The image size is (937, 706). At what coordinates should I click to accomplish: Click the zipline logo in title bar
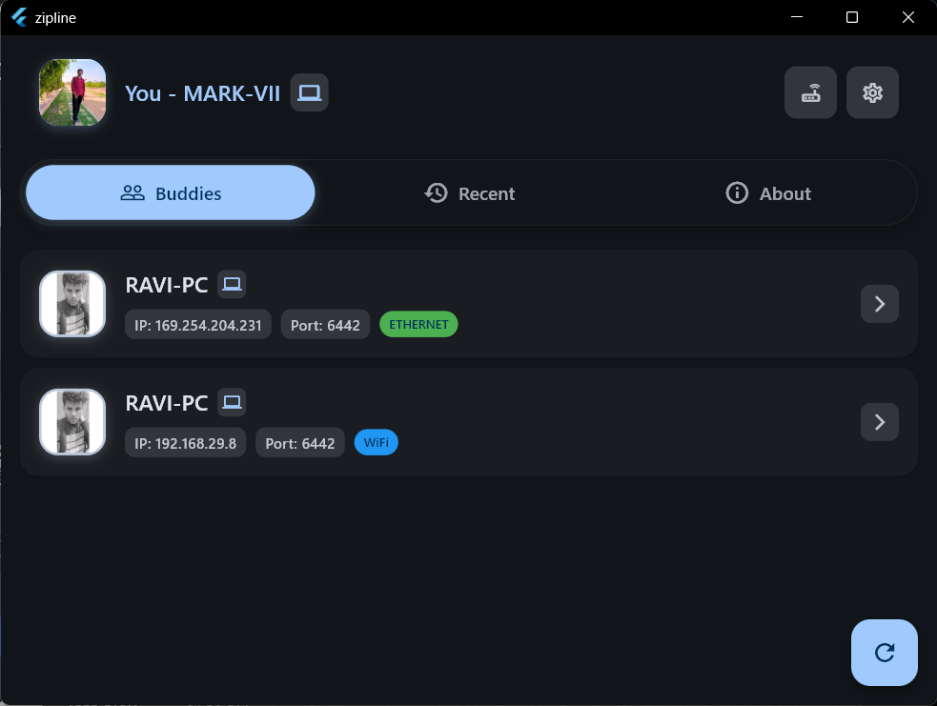[18, 17]
